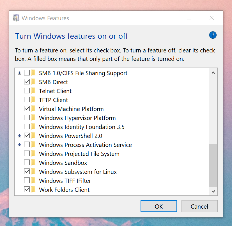Enable SMB 1.0/CIFS File Sharing Support checkbox
This screenshot has width=232, height=226.
[x=27, y=73]
